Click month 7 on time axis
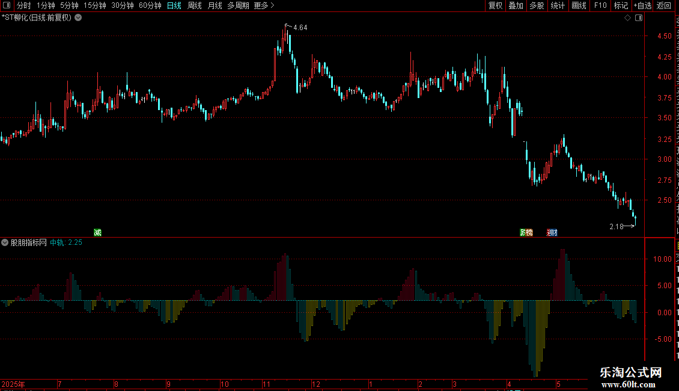This screenshot has width=679, height=391. coord(59,384)
